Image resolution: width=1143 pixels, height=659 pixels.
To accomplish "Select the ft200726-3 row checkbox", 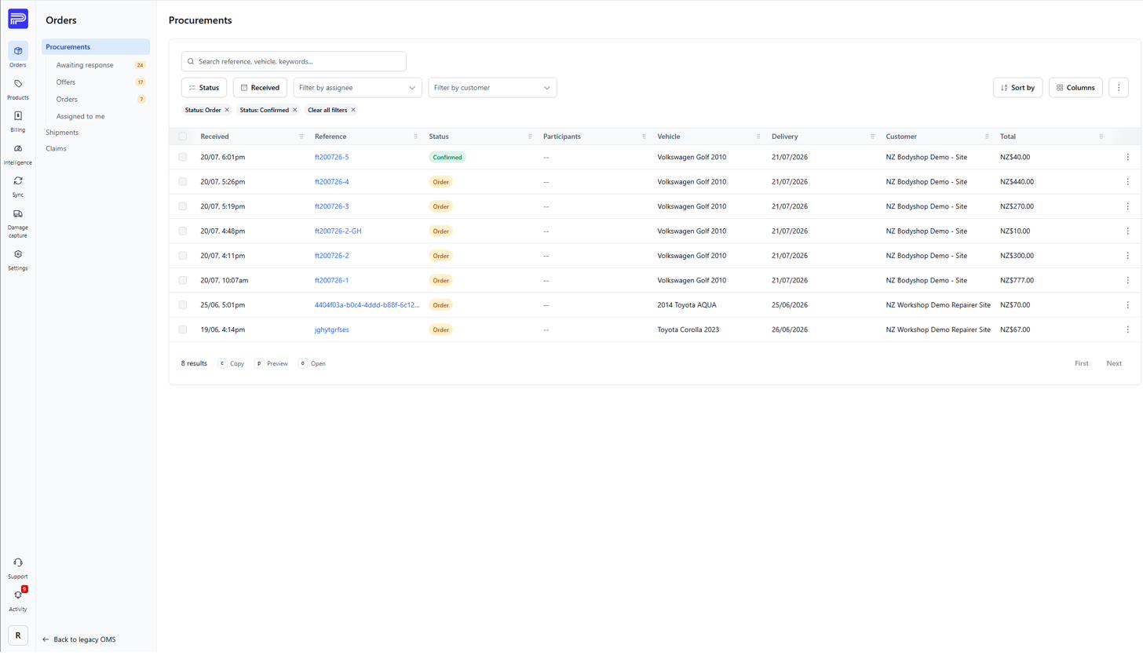I will point(183,206).
